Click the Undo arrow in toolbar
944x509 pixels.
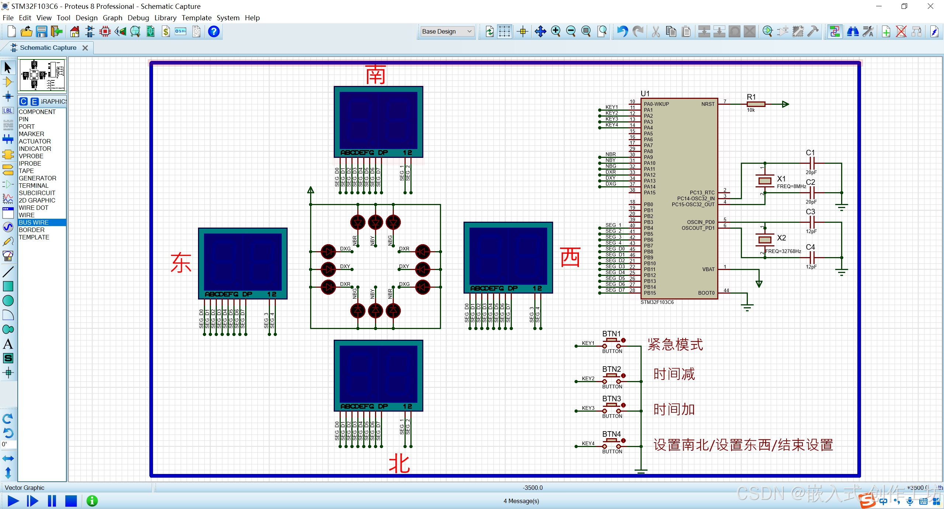(x=622, y=32)
